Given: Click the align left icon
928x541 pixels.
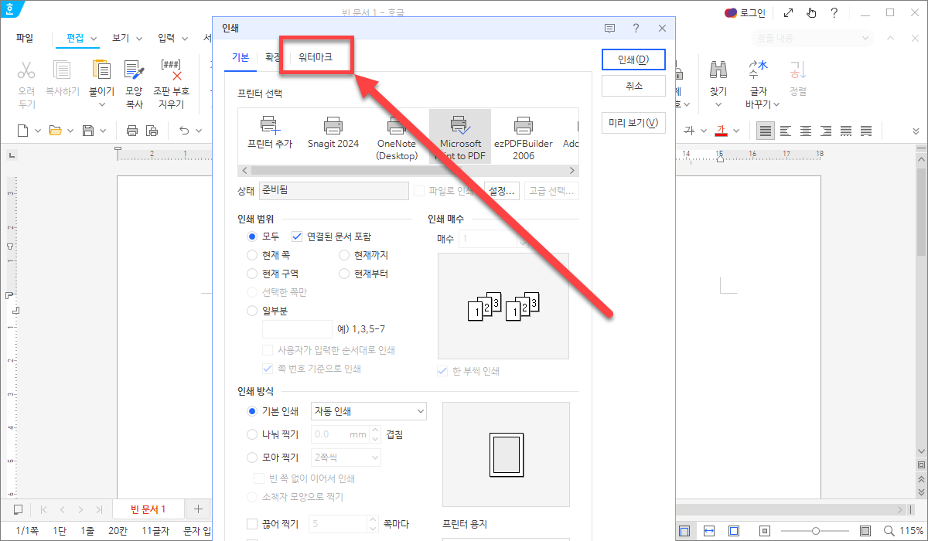Looking at the screenshot, I should tap(786, 131).
